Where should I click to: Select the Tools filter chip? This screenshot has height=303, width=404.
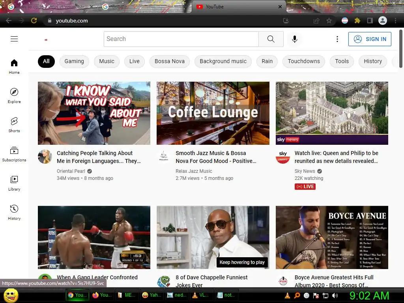point(342,61)
